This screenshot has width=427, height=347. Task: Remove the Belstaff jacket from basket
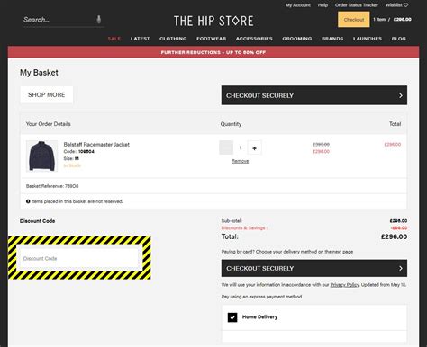[x=240, y=161]
